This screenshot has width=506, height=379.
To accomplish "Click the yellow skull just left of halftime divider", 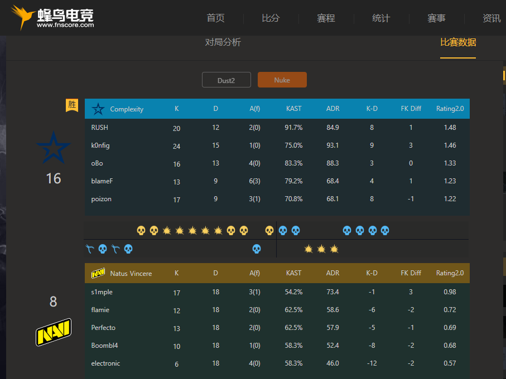I will tap(269, 230).
